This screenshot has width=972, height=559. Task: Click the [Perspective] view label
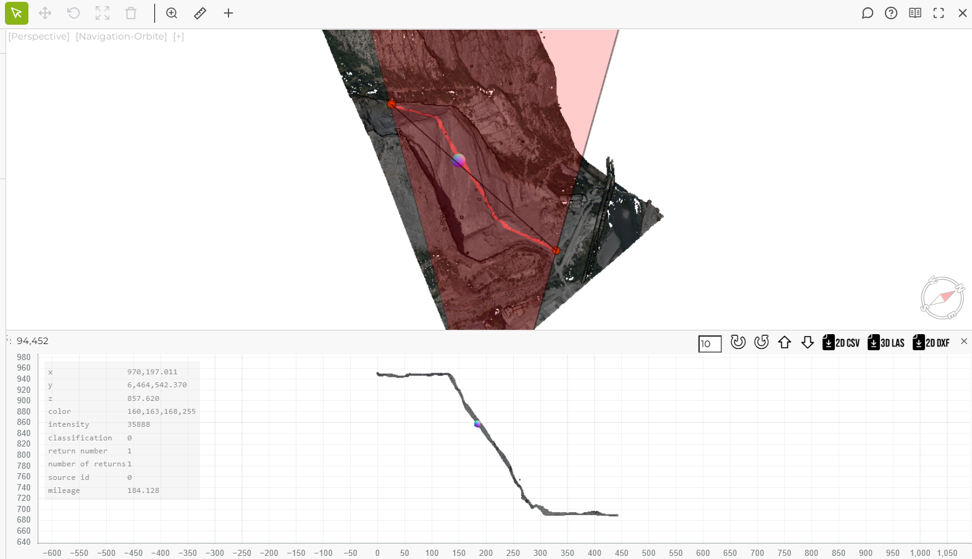pos(39,36)
